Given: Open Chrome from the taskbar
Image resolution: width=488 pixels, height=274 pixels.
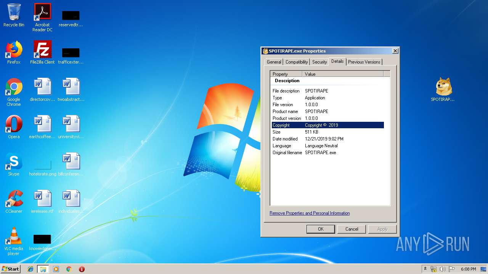Looking at the screenshot, I should 69,269.
